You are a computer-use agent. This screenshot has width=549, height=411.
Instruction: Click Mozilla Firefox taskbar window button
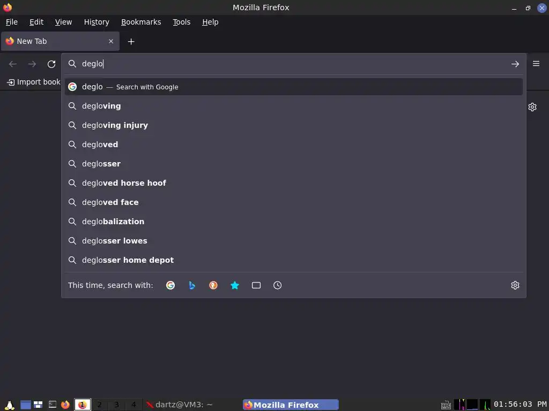pyautogui.click(x=291, y=405)
